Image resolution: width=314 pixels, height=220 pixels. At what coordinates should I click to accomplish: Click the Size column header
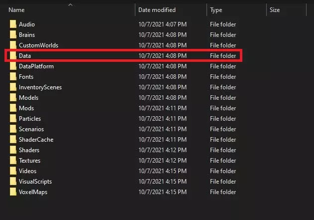coord(275,10)
